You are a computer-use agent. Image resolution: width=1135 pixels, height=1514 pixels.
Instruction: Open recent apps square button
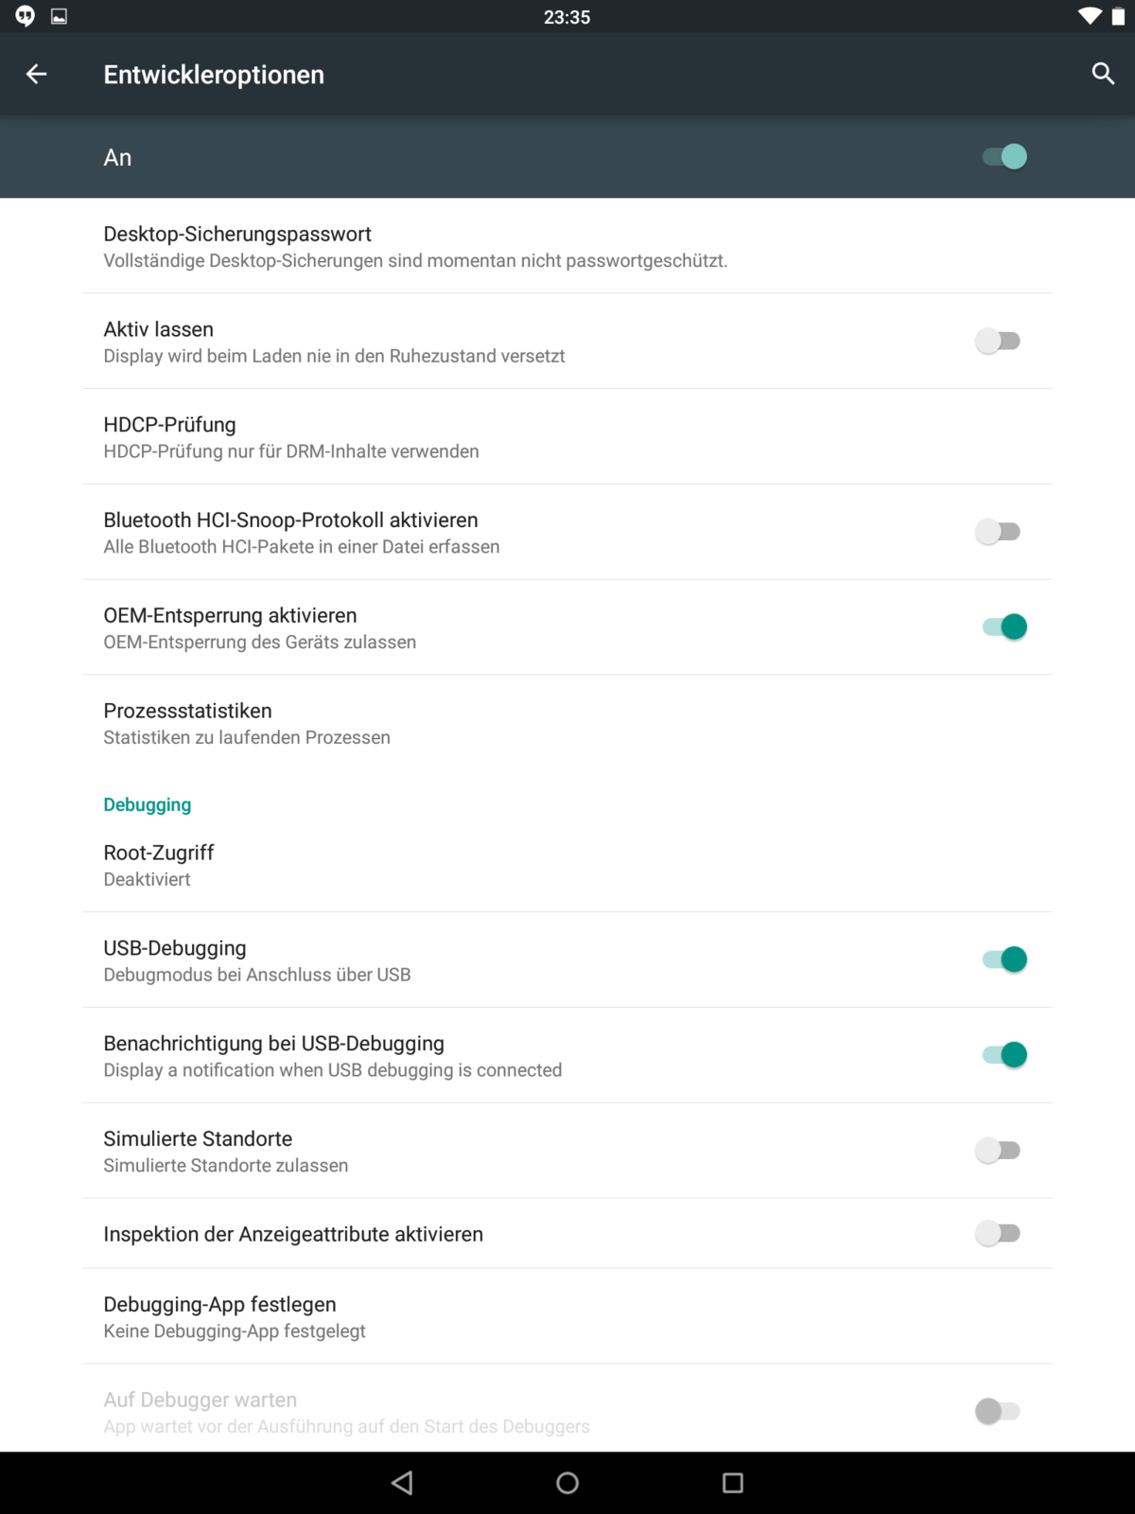[x=733, y=1482]
